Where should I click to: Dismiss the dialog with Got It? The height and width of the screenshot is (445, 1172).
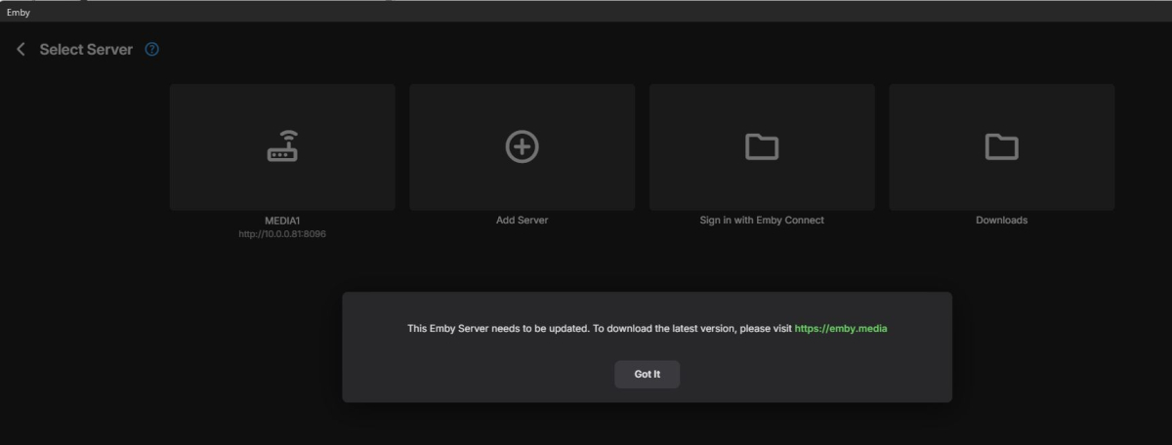[647, 375]
